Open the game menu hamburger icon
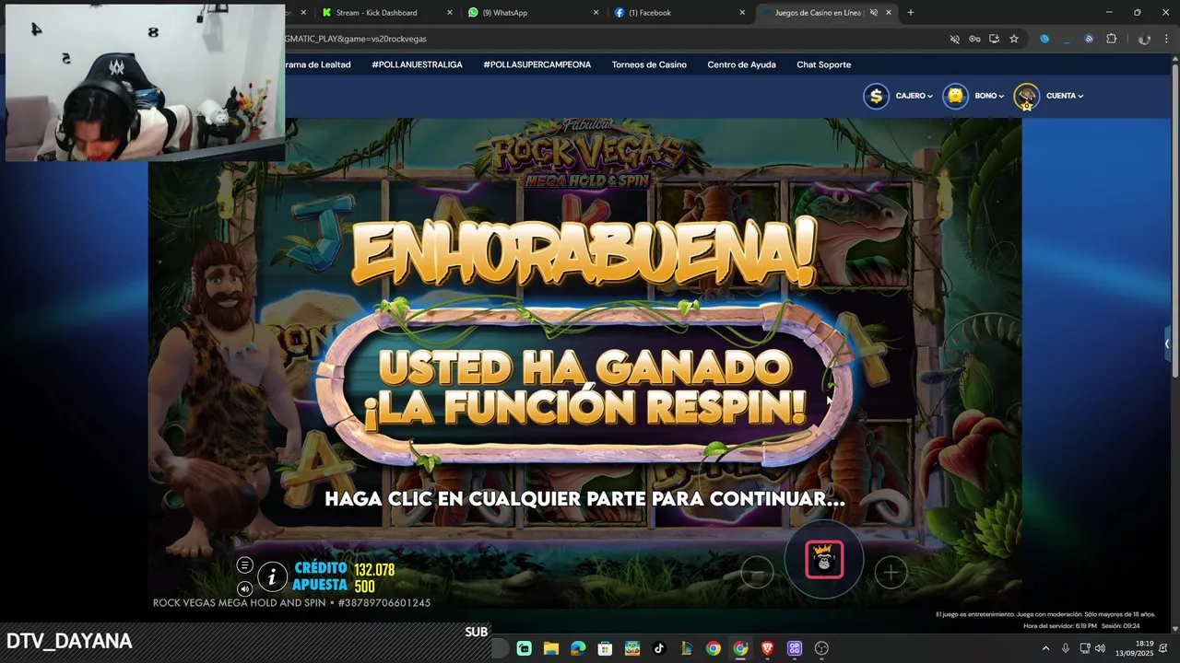 coord(244,565)
